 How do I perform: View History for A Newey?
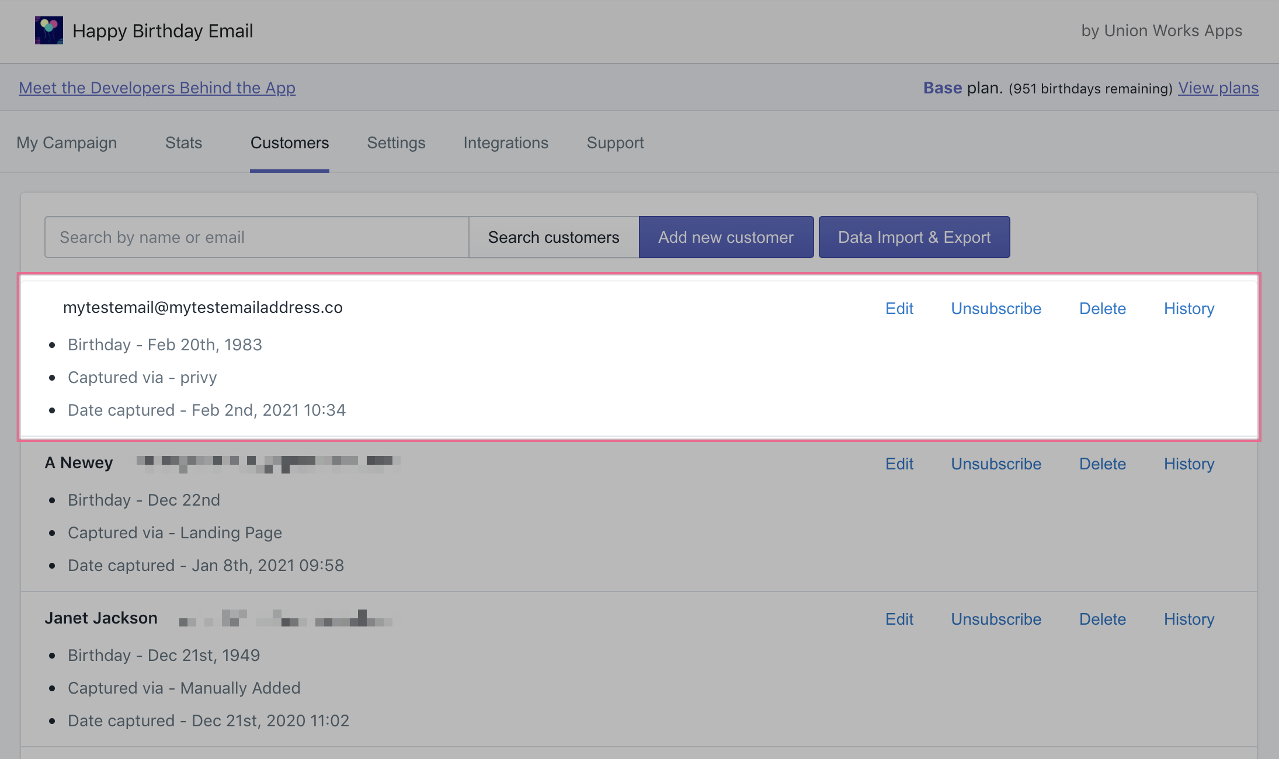1188,464
